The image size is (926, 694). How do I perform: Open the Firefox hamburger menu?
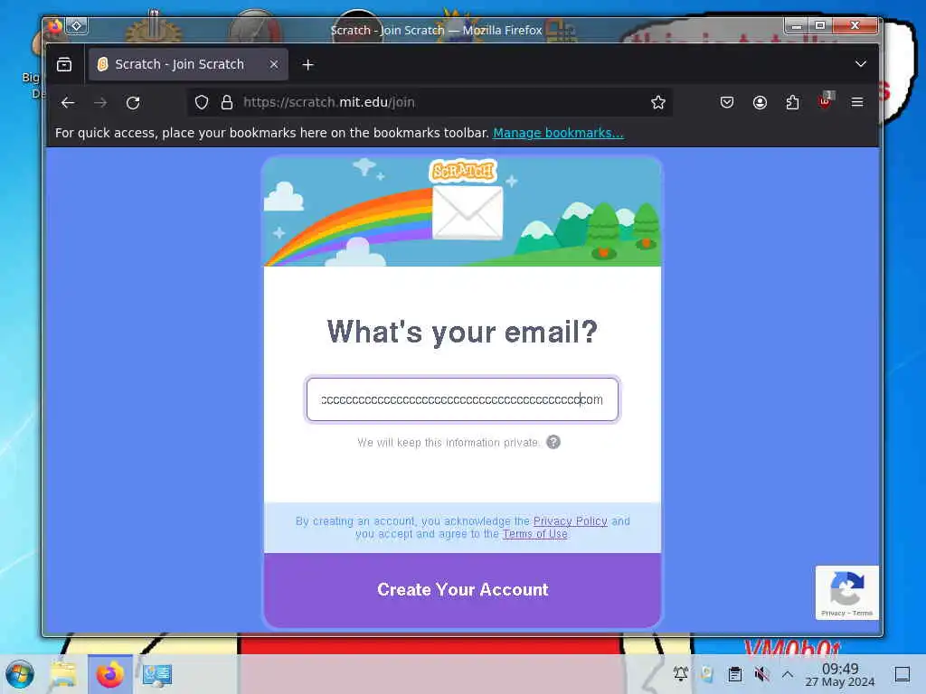click(x=857, y=103)
